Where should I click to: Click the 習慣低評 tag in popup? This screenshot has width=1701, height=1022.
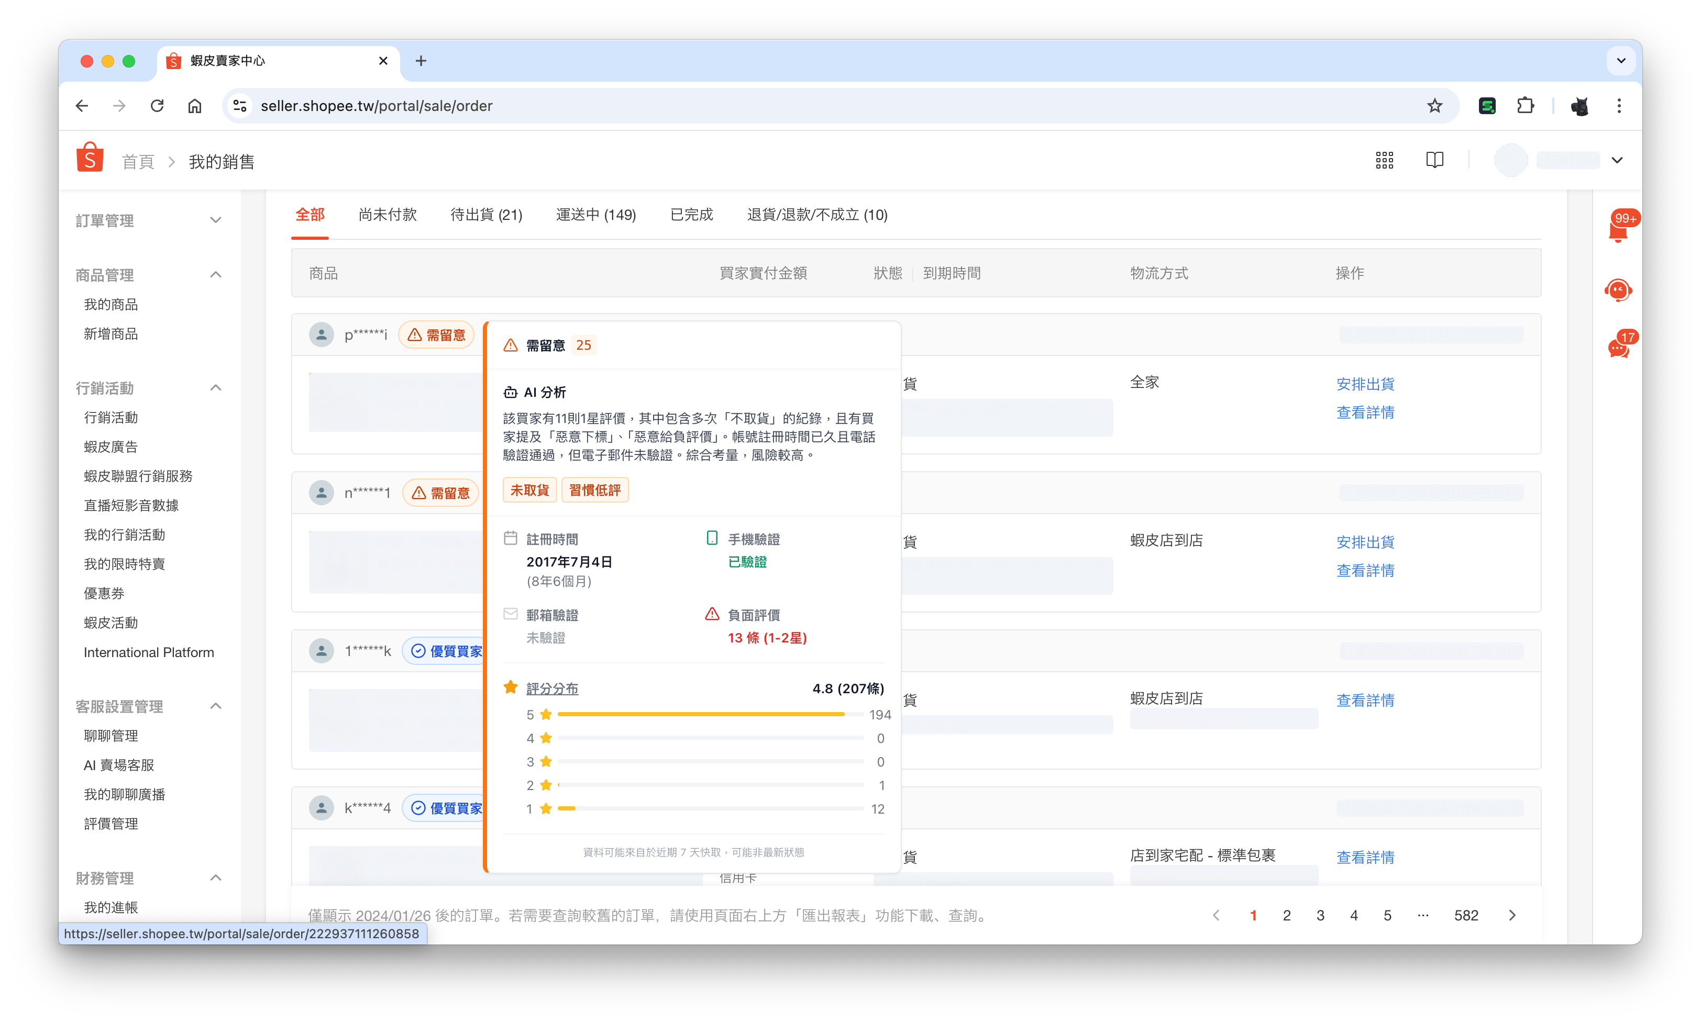click(x=595, y=491)
